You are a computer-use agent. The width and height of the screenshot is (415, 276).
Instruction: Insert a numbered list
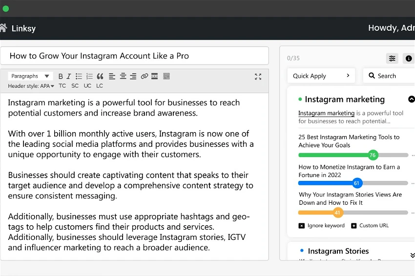click(89, 76)
